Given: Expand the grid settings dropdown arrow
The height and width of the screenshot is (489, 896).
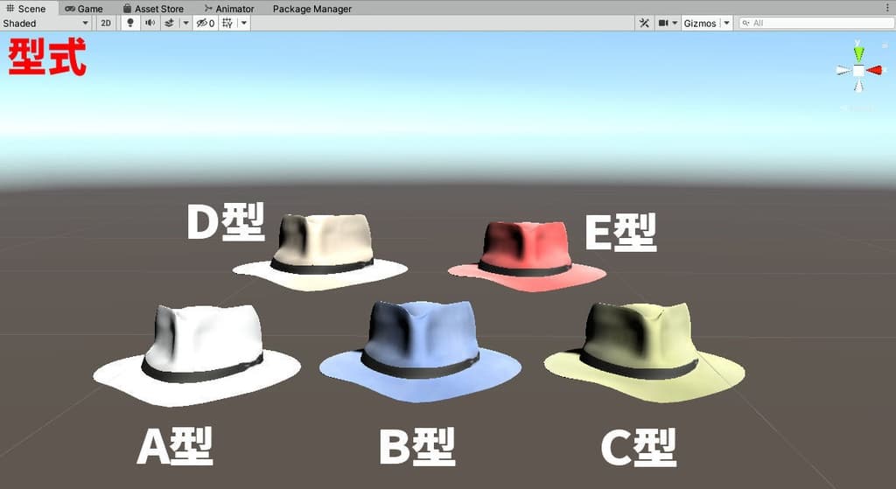Looking at the screenshot, I should [244, 23].
